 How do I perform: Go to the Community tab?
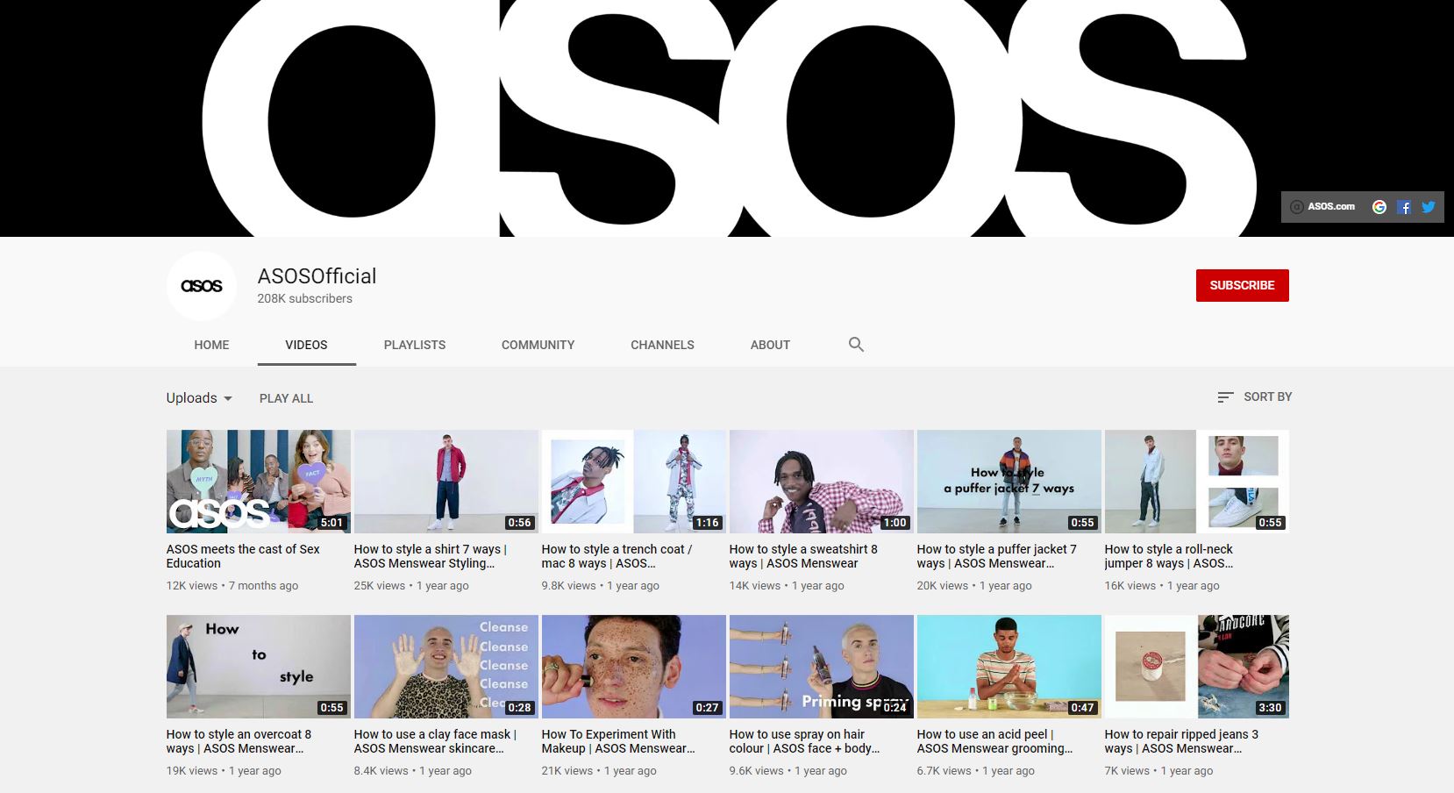click(x=538, y=345)
